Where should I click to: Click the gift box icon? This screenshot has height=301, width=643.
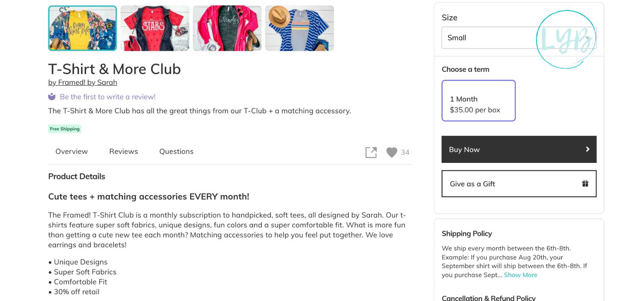(585, 183)
